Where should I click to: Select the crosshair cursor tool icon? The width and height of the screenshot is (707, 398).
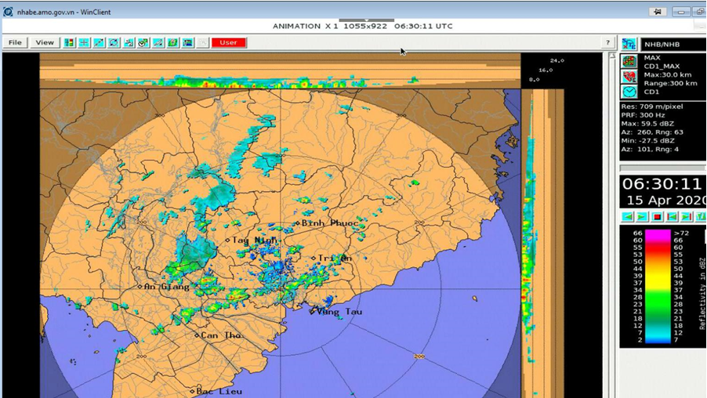pyautogui.click(x=84, y=42)
